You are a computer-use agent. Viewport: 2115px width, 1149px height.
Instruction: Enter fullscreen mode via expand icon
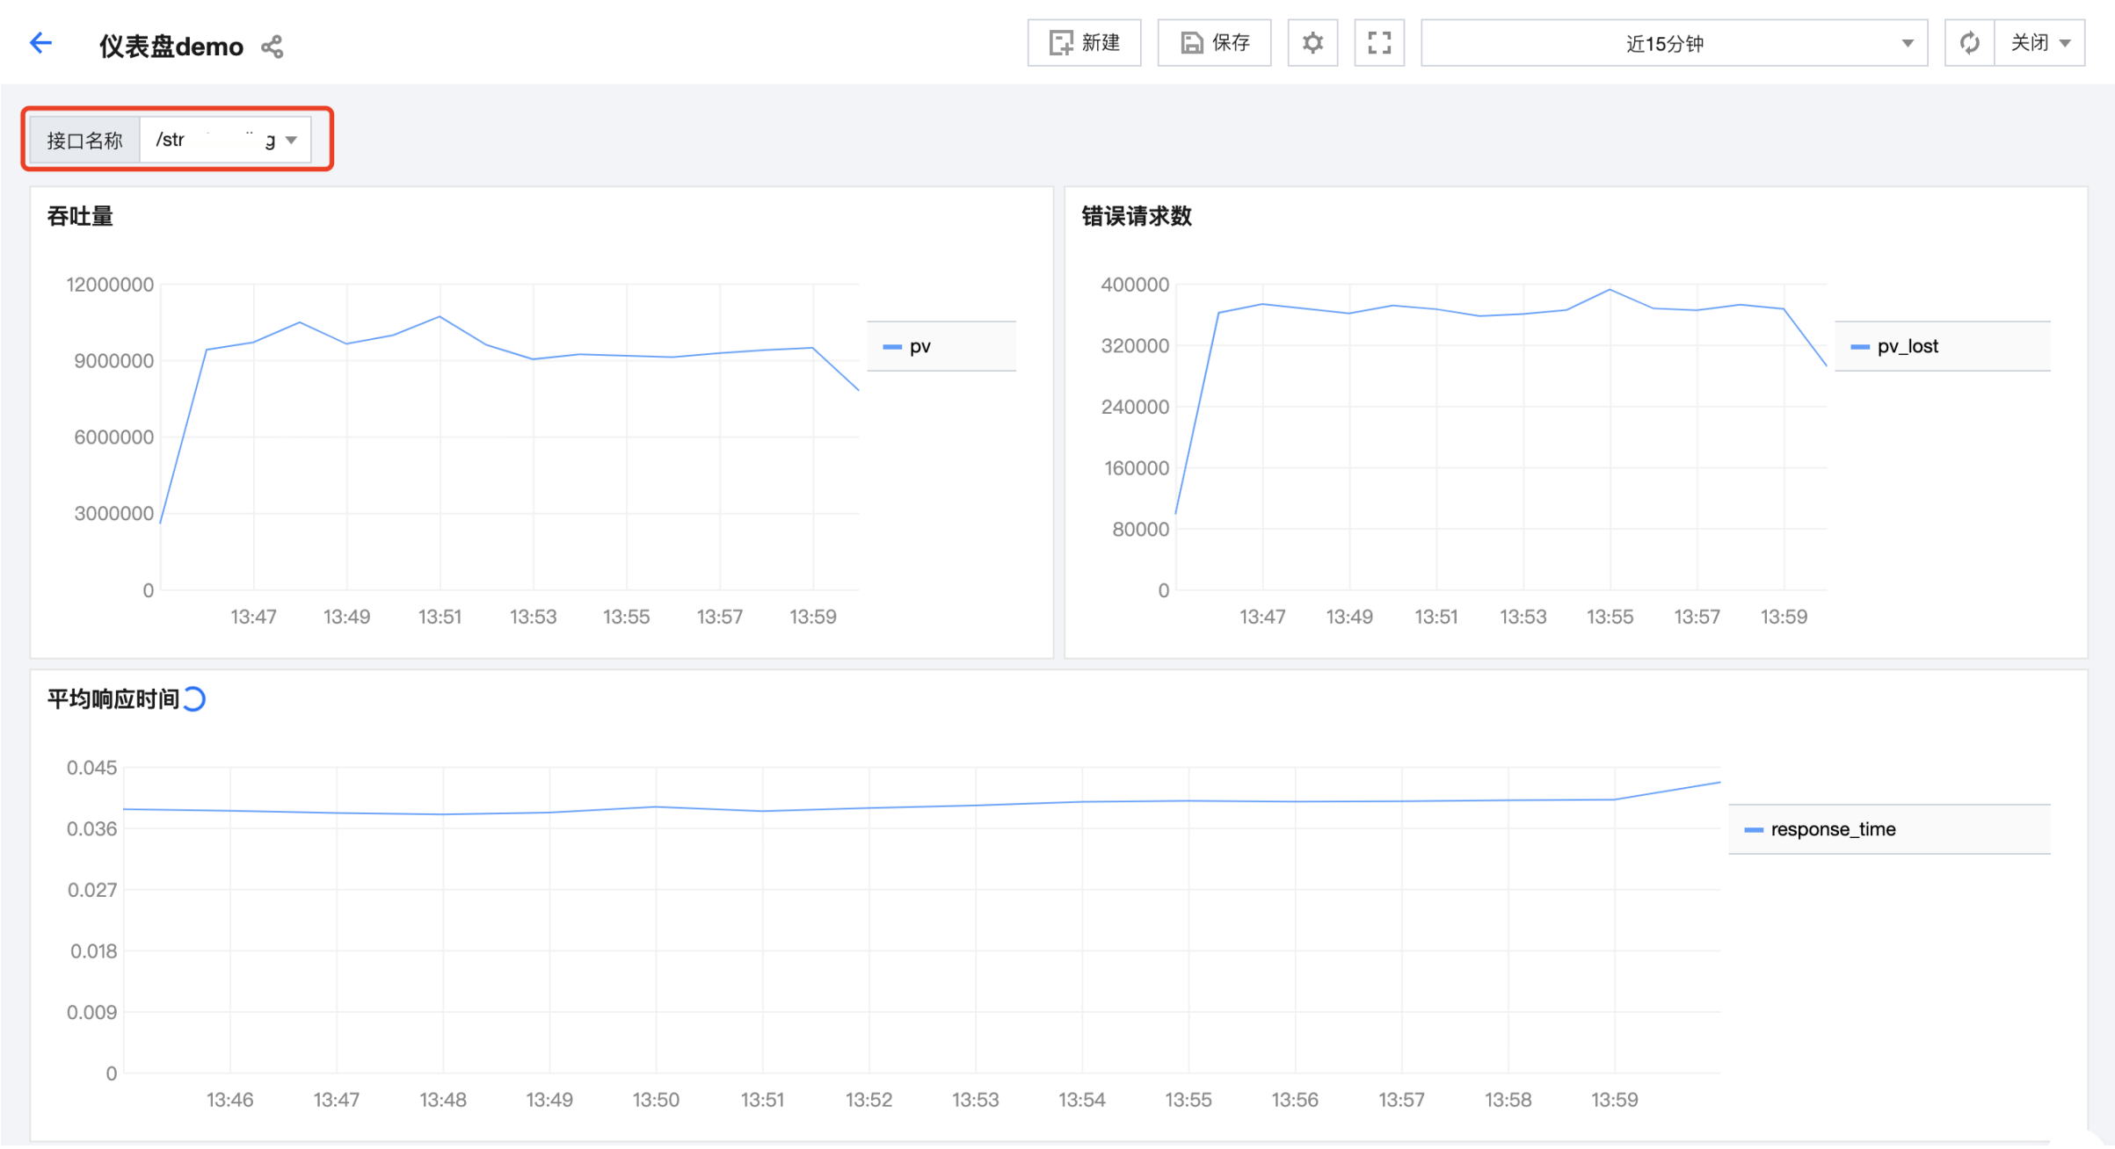point(1378,43)
